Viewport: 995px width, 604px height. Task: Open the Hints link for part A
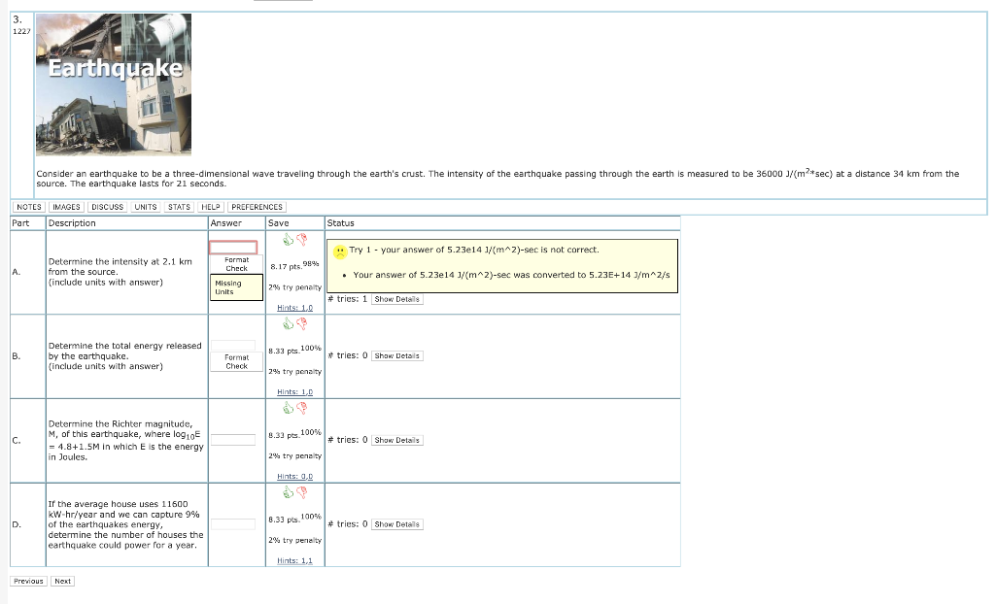294,308
